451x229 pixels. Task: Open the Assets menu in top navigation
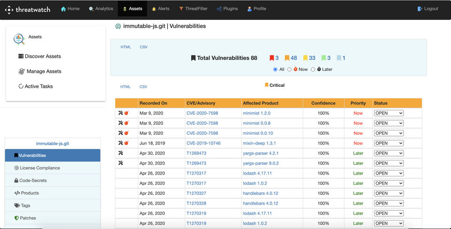tap(132, 8)
